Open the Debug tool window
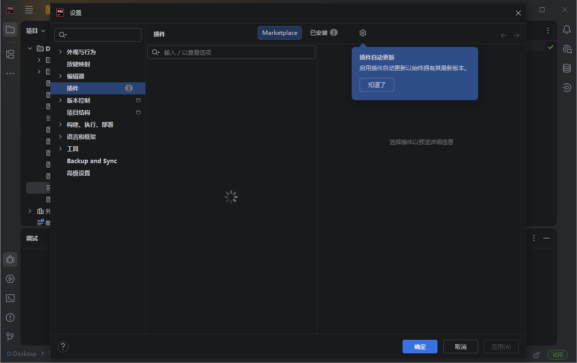This screenshot has height=363, width=577. pyautogui.click(x=10, y=259)
